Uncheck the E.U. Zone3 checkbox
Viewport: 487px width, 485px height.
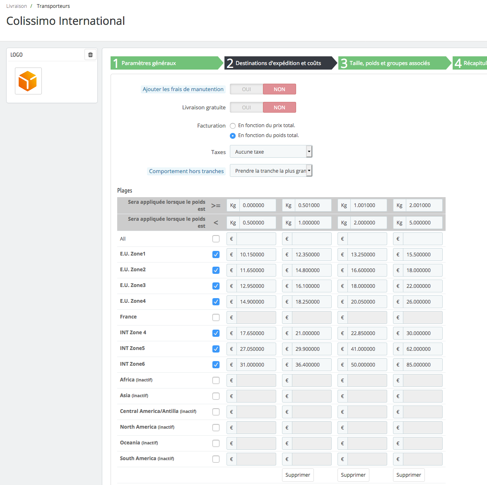click(216, 286)
